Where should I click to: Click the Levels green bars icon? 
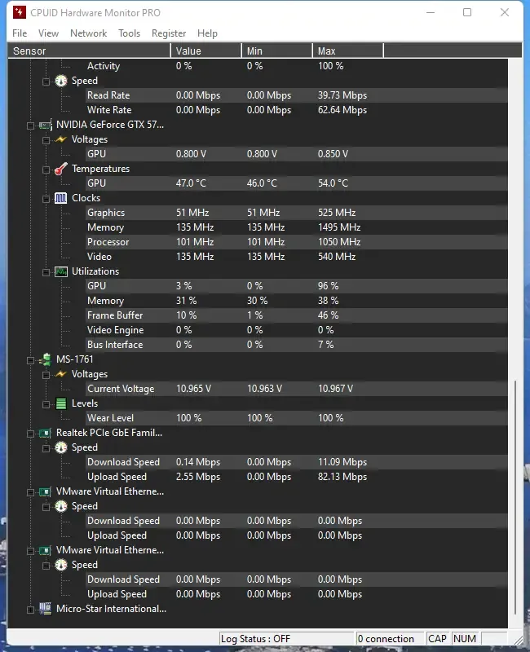pos(61,403)
